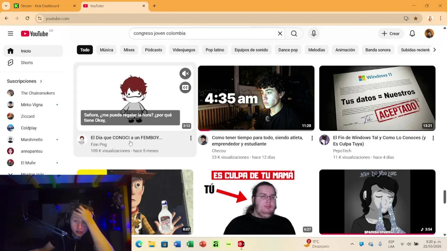Select the Pódcasts filter chip
Image resolution: width=447 pixels, height=251 pixels.
point(154,50)
